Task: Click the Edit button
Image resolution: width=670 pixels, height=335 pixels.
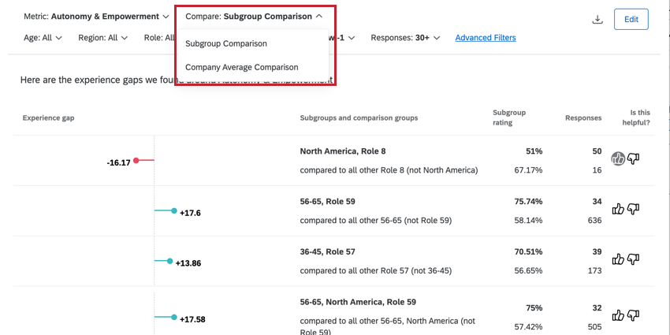Action: 631,20
